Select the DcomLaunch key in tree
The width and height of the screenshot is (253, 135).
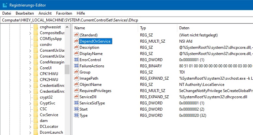[x=52, y=132]
